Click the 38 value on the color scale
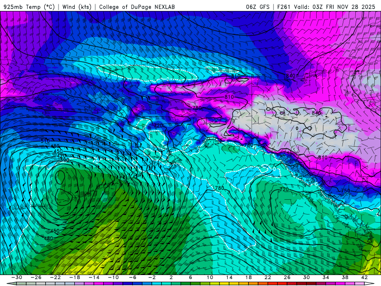The width and height of the screenshot is (381, 286). 345,277
